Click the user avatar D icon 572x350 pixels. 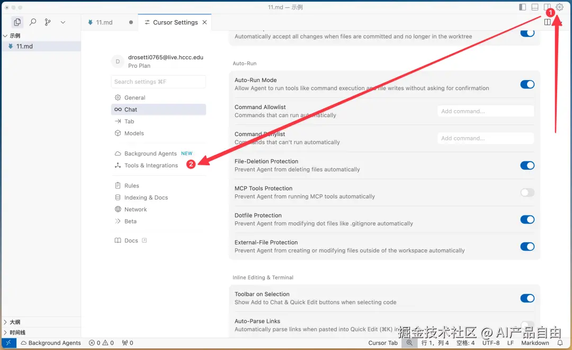tap(118, 61)
